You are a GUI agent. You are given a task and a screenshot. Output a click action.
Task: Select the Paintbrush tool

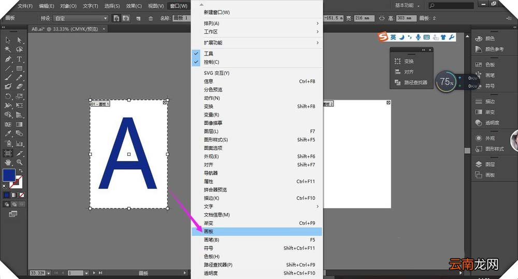point(8,78)
